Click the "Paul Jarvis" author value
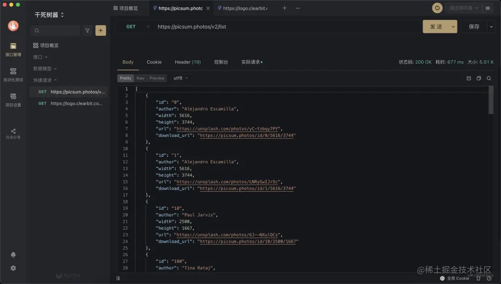This screenshot has width=501, height=284. 198,215
